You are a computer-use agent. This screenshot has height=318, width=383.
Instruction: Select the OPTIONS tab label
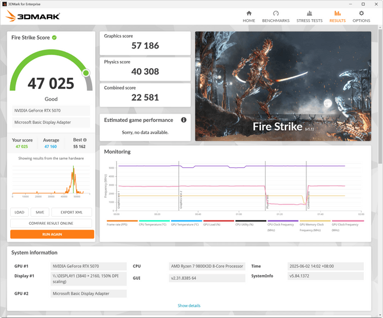[x=361, y=21]
